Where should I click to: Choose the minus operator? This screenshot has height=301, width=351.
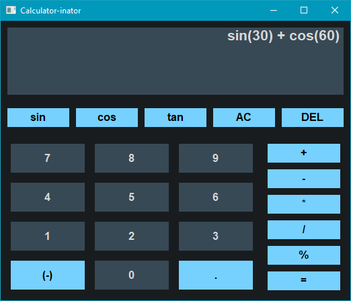[304, 179]
